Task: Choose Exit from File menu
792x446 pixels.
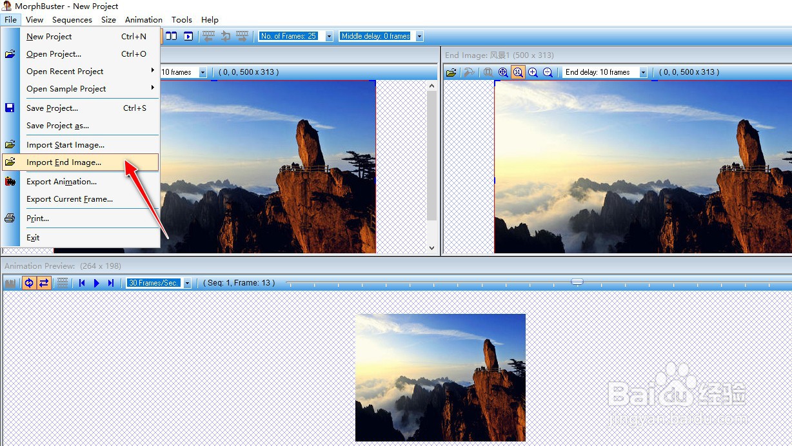Action: [81, 237]
